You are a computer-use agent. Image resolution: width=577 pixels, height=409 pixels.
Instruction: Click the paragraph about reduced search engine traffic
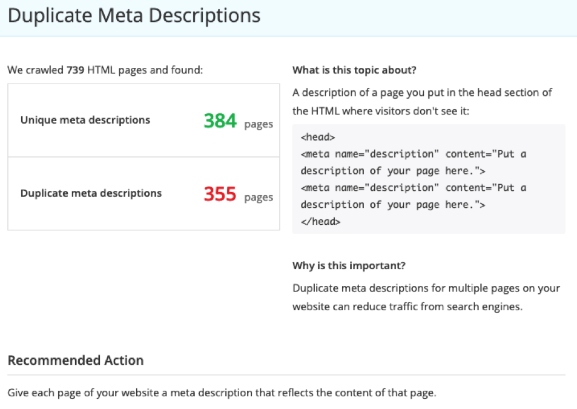(426, 297)
